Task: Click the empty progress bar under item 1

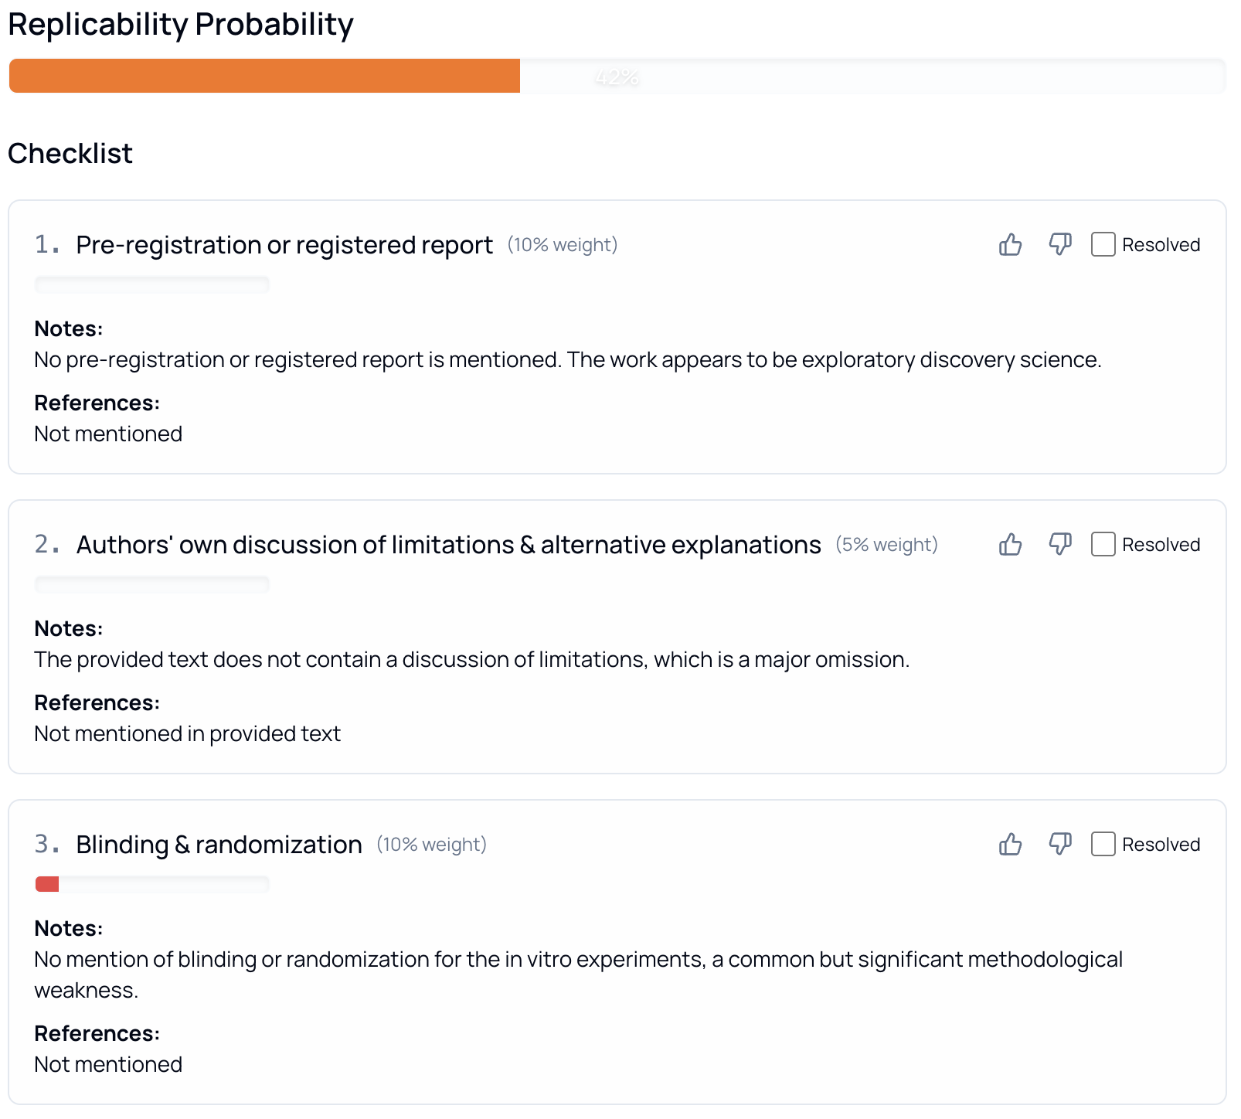Action: coord(151,284)
